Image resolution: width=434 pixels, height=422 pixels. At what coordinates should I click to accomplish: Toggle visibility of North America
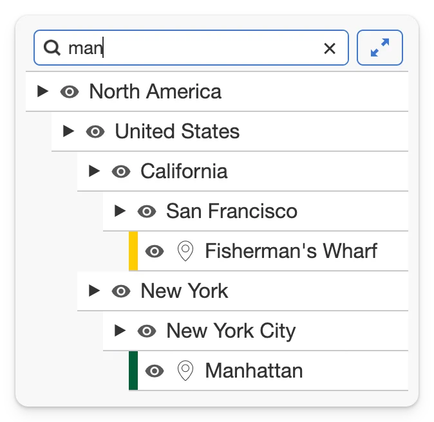(70, 91)
